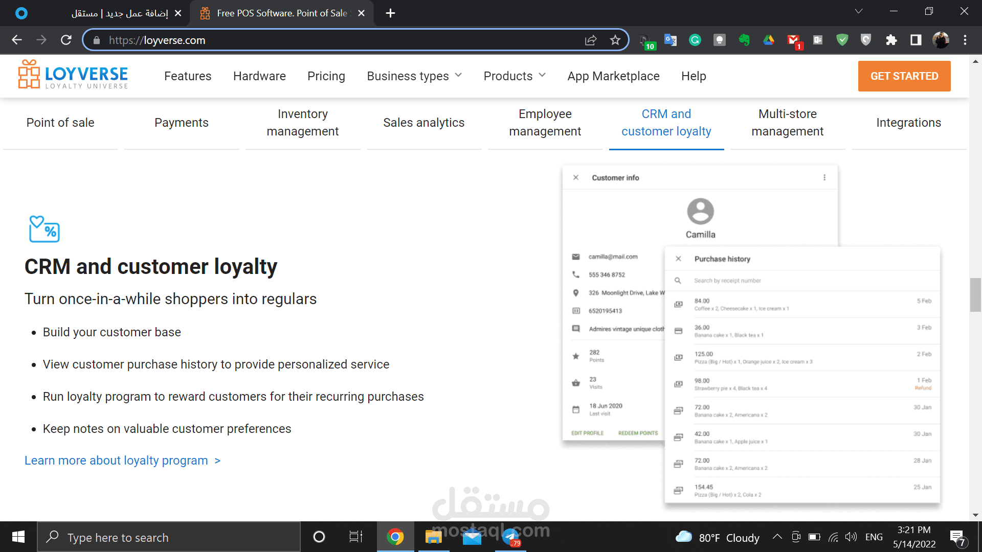Select the Sales analytics tab

423,123
